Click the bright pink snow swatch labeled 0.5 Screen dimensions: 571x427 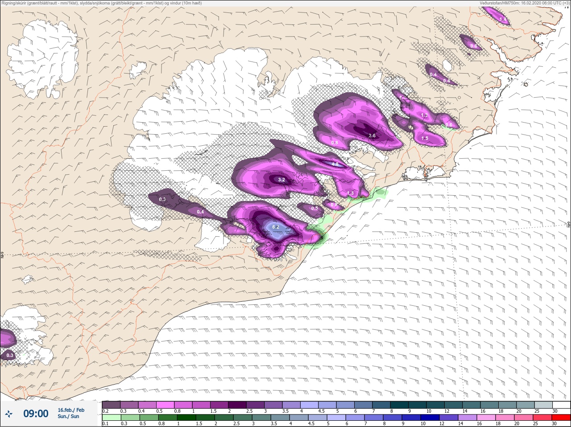[x=165, y=405]
